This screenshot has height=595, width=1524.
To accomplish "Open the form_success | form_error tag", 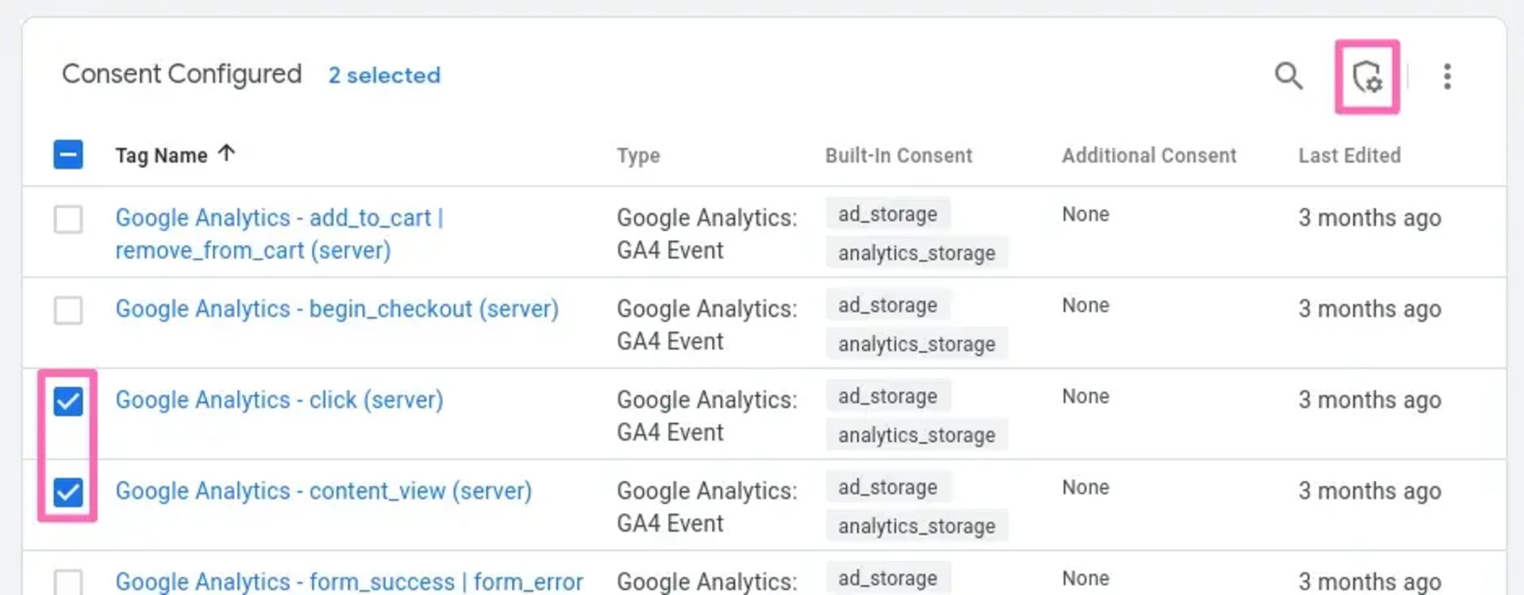I will tap(349, 582).
